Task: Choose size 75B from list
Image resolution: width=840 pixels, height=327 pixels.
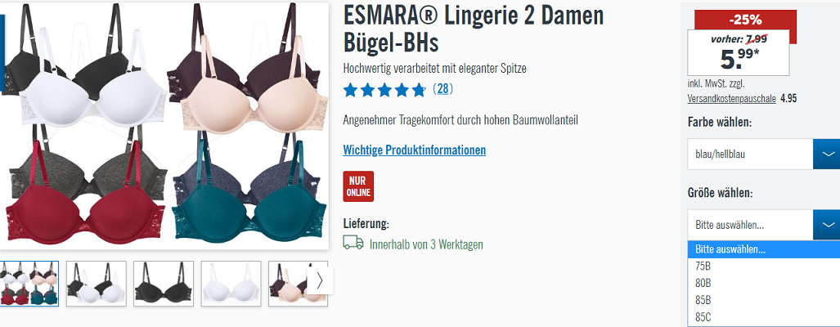Action: pyautogui.click(x=764, y=267)
